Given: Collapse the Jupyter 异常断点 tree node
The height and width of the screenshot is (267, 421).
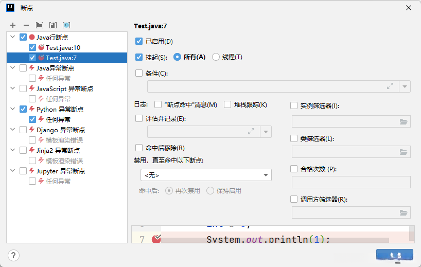Looking at the screenshot, I should tap(13, 171).
